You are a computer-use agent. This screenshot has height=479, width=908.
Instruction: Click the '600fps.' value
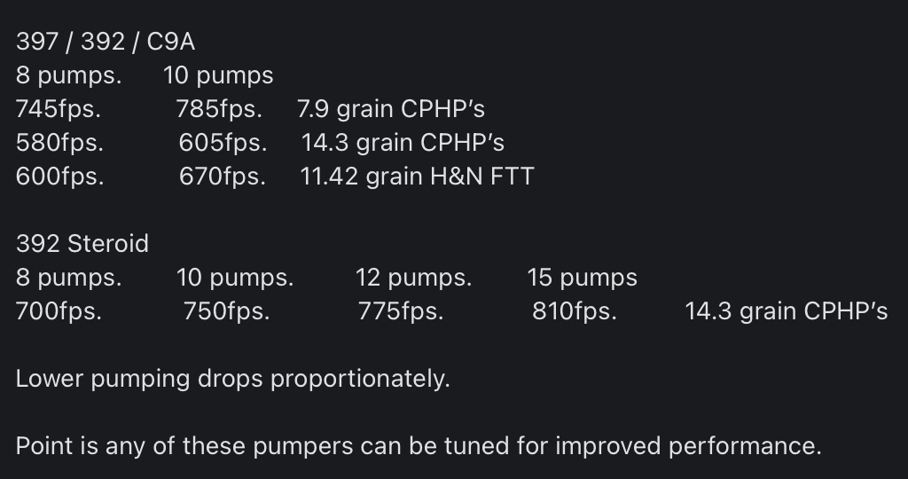point(59,177)
